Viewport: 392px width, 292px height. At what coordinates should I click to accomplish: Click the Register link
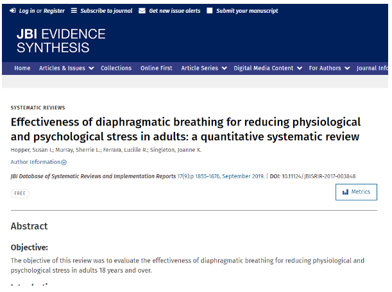coord(54,11)
